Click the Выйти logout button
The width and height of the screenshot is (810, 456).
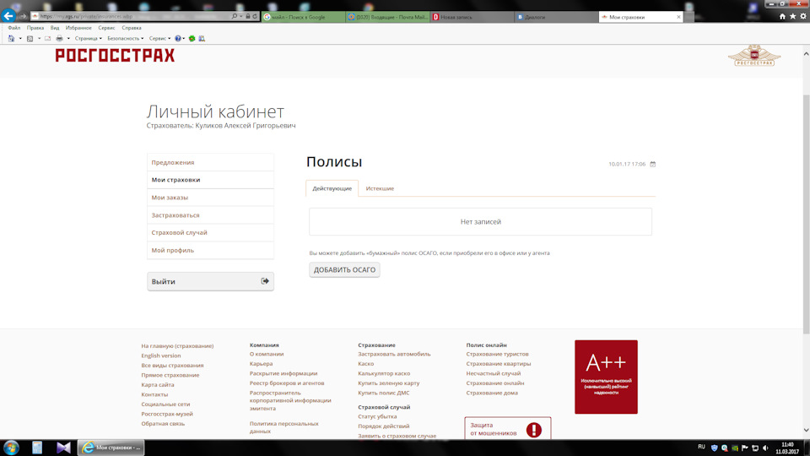[210, 281]
